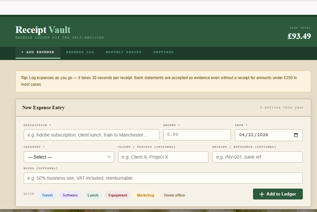
Task: Choose the Marketing quick category chip
Action: [145, 195]
